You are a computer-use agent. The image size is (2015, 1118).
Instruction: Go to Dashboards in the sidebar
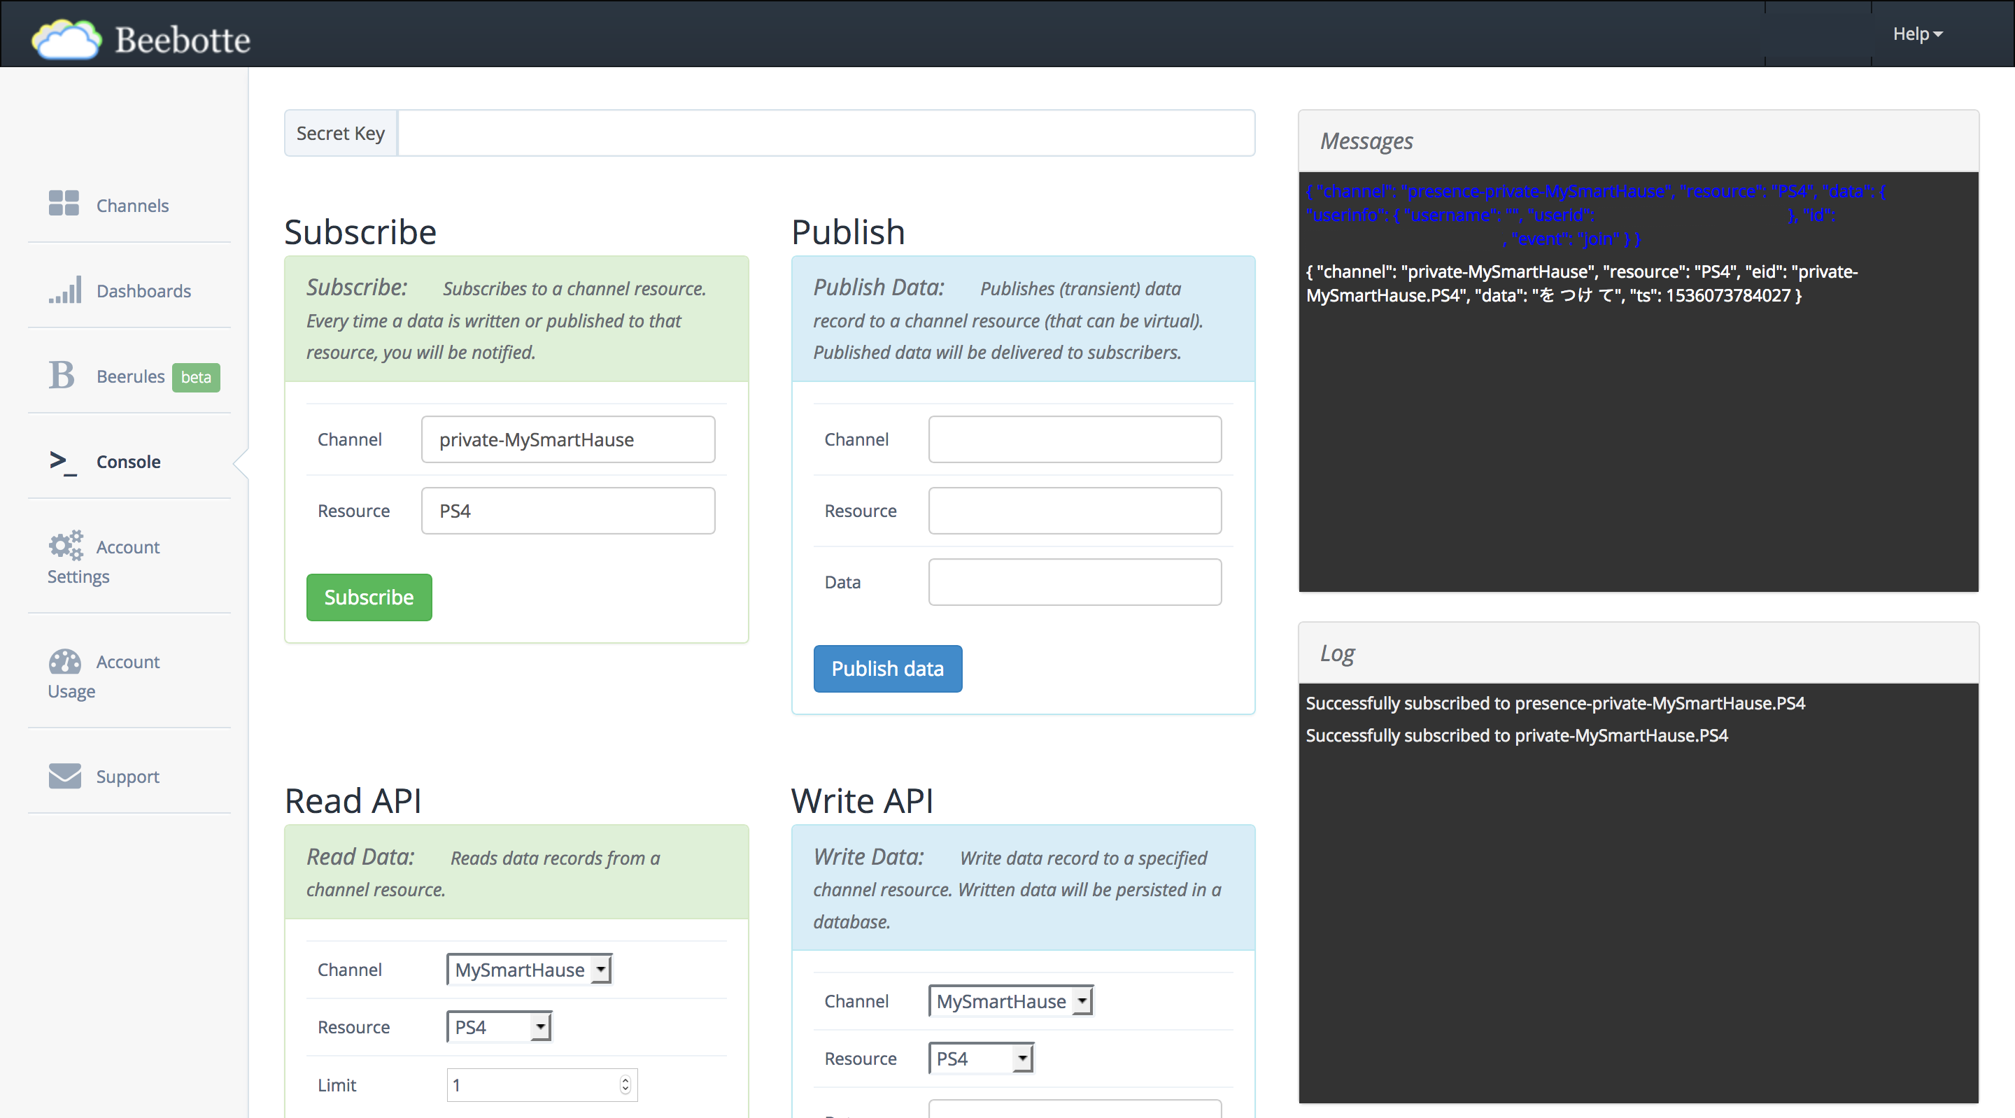[143, 291]
